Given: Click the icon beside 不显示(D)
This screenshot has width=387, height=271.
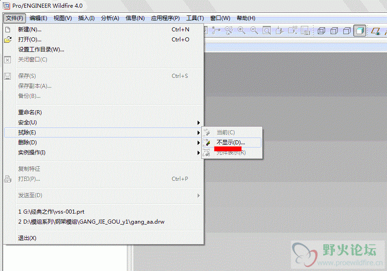Looking at the screenshot, I should point(207,143).
